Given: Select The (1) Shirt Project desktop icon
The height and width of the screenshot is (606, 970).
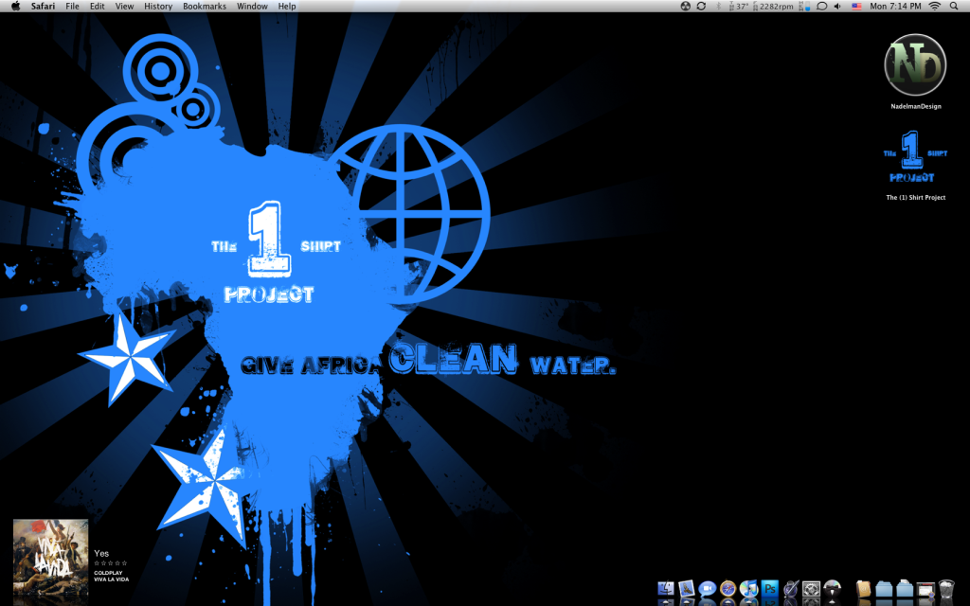Looking at the screenshot, I should click(916, 157).
